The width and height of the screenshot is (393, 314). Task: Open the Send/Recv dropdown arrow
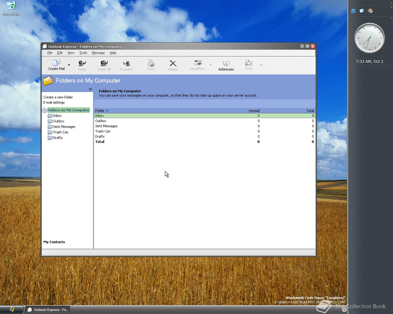pos(210,65)
